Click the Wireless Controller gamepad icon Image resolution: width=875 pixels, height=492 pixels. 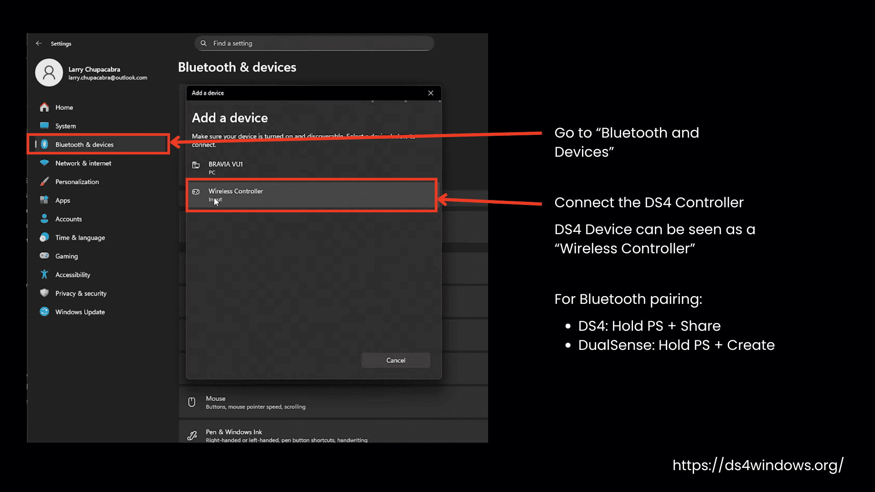196,192
